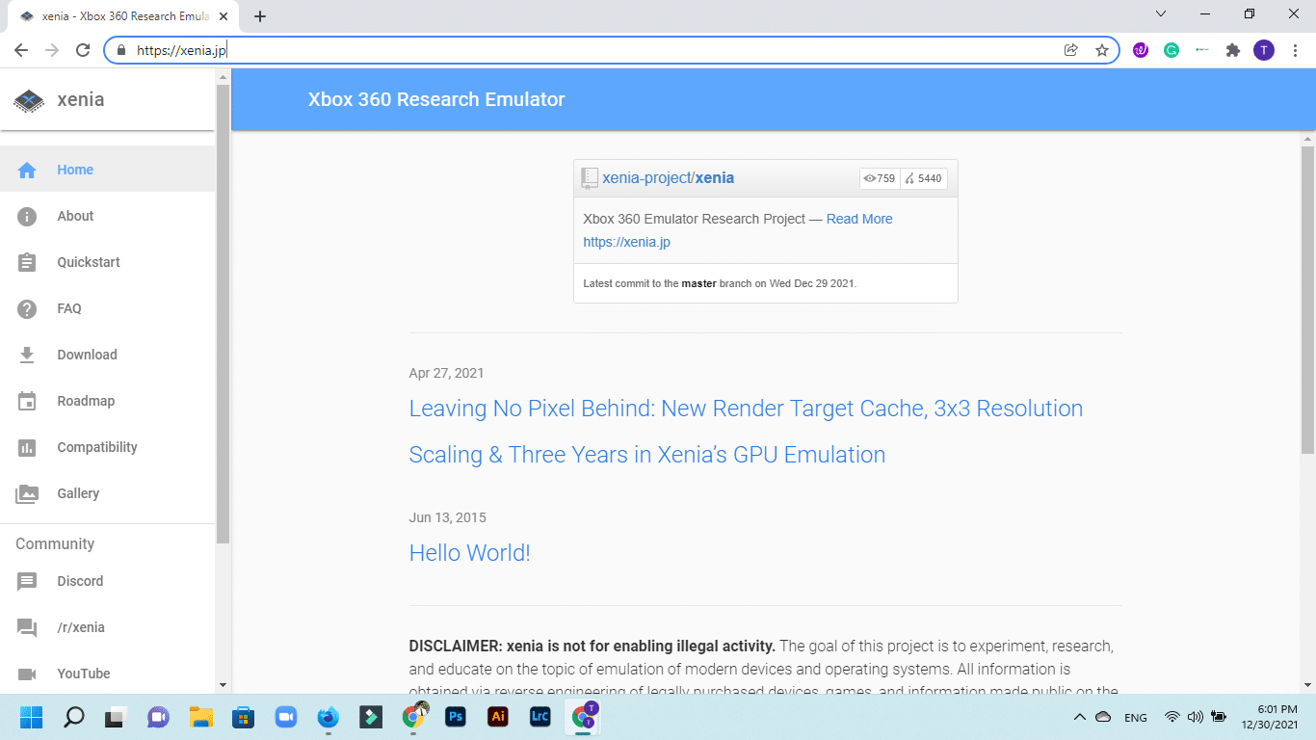Image resolution: width=1316 pixels, height=740 pixels.
Task: Follow the Read More link
Action: coord(859,219)
